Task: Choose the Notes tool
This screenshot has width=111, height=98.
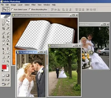Action: [3, 57]
